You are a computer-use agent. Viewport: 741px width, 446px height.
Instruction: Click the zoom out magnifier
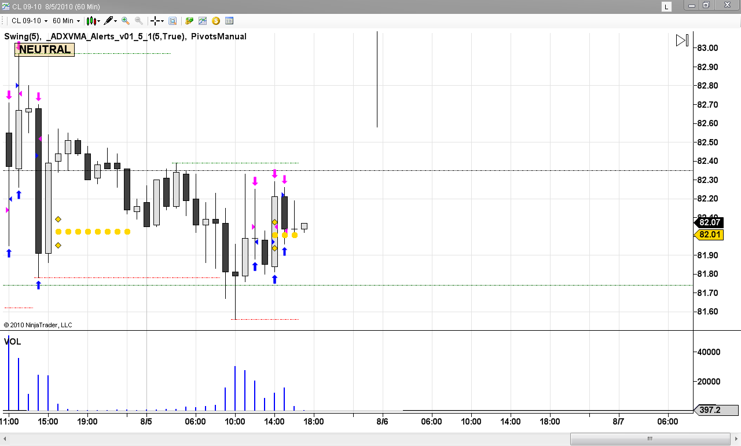point(139,21)
